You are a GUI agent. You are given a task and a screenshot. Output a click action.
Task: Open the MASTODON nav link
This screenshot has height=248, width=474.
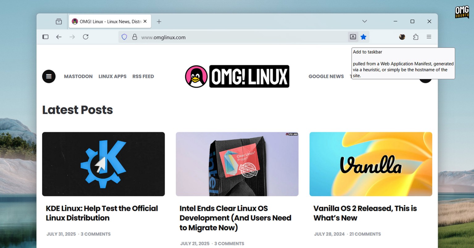78,76
